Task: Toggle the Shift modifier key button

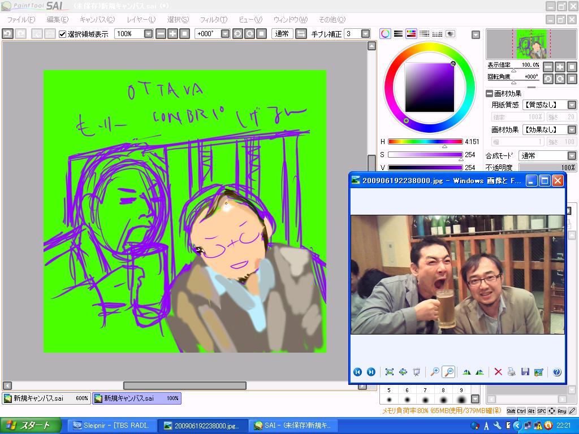Action: click(x=511, y=411)
